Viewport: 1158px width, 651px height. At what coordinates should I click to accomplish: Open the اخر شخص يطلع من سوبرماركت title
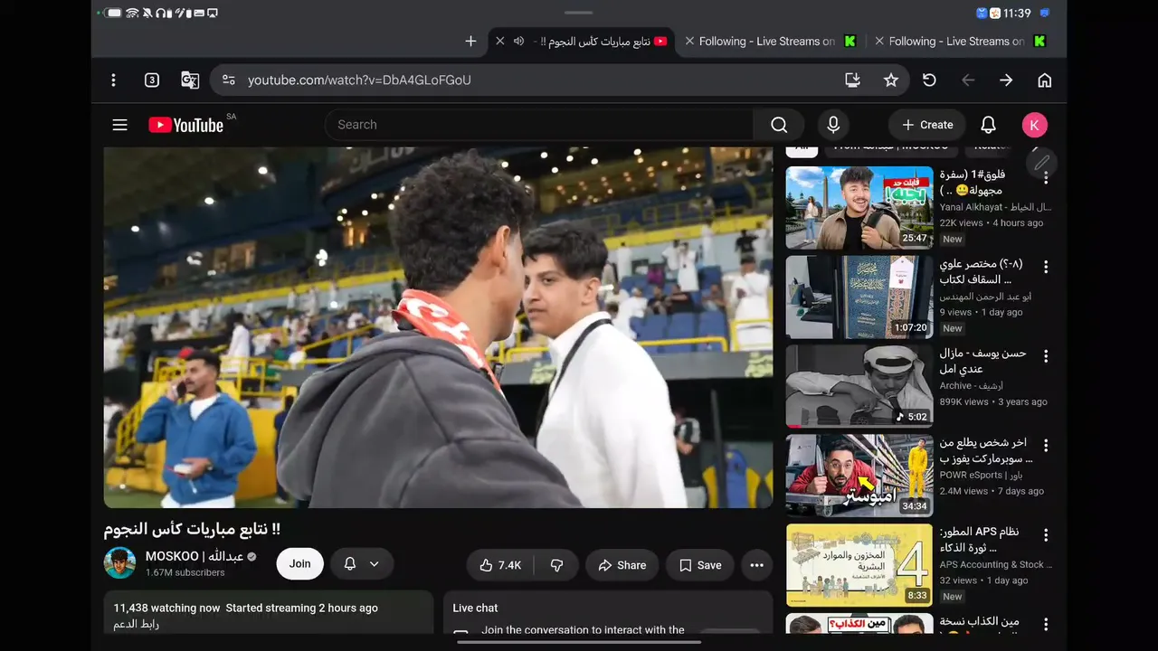(x=986, y=450)
